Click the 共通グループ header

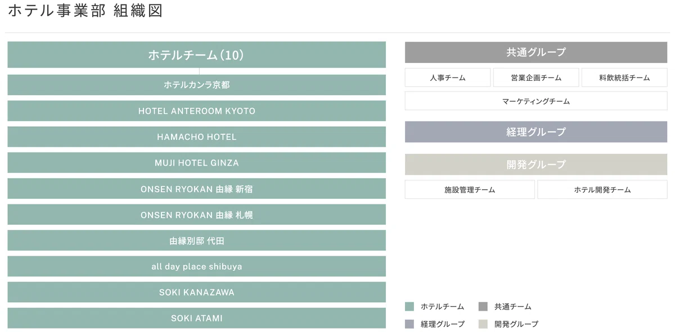point(536,52)
